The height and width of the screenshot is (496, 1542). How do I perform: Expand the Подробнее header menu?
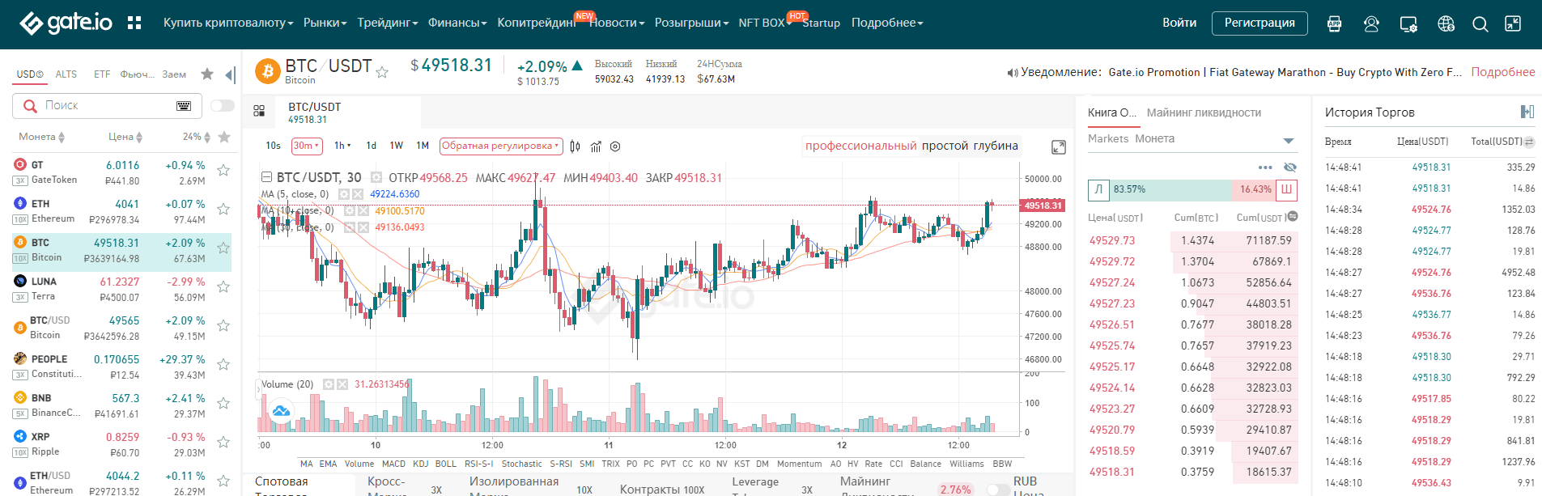pyautogui.click(x=887, y=23)
